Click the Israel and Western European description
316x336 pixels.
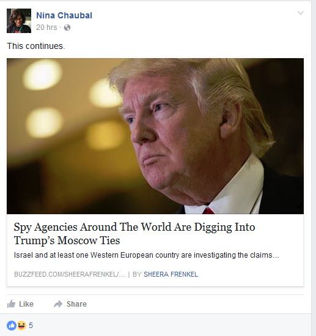(x=147, y=255)
